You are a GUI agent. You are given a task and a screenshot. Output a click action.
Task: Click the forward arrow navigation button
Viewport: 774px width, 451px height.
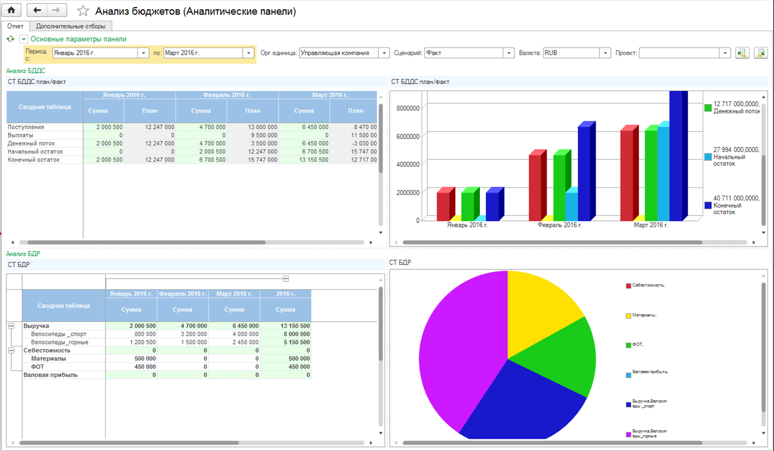coord(57,11)
